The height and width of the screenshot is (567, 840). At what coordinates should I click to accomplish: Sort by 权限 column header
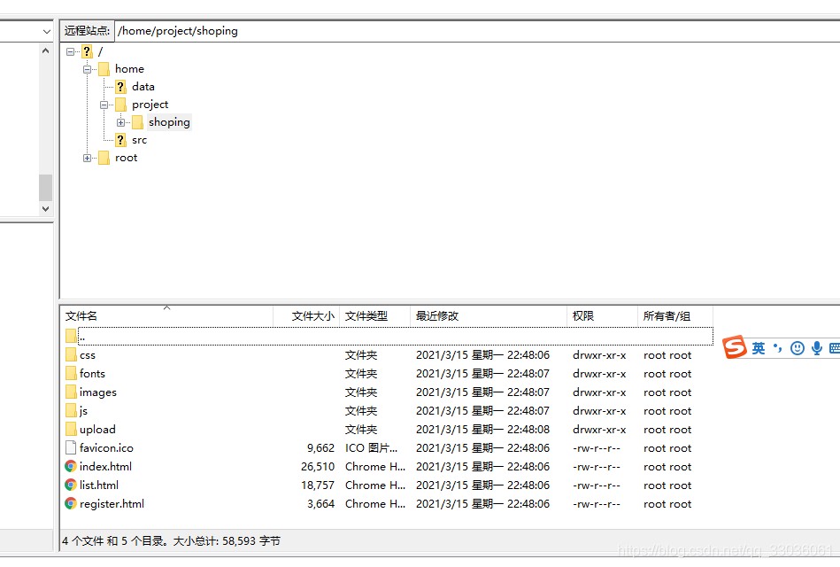click(602, 316)
